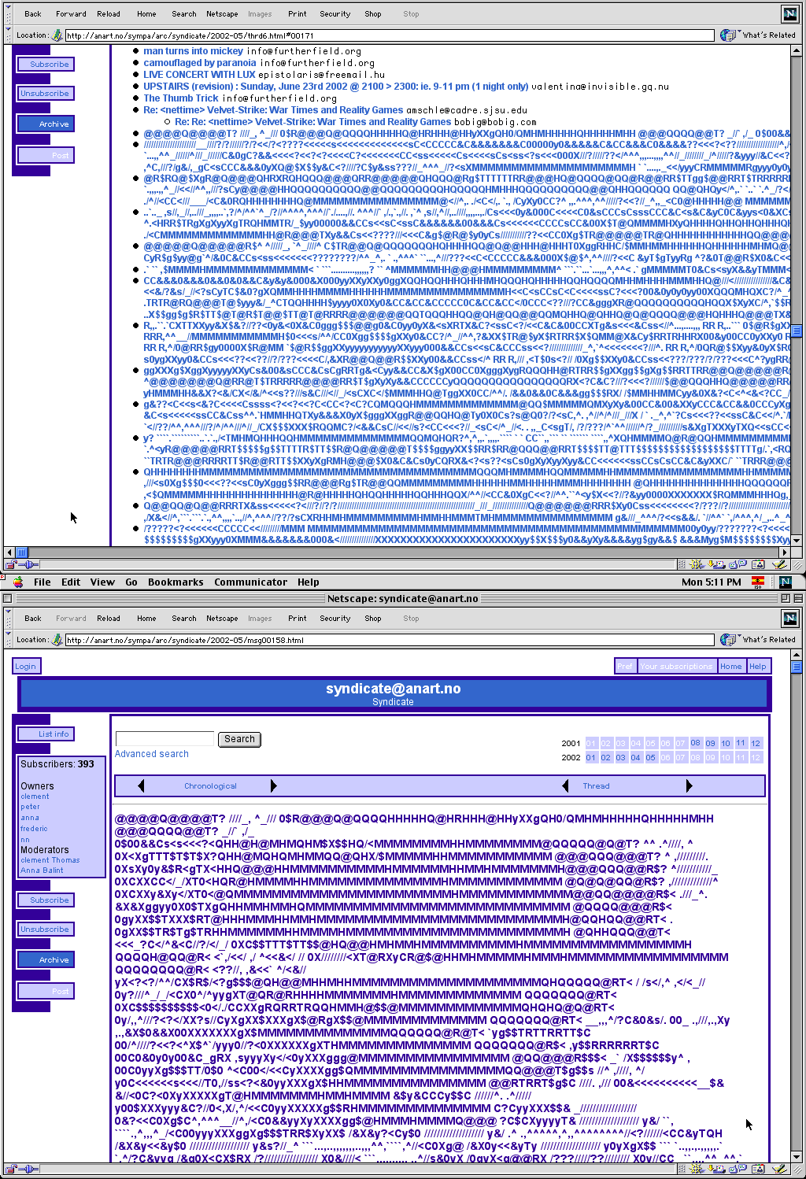Open the Communicator menu
This screenshot has width=806, height=1179.
[250, 582]
